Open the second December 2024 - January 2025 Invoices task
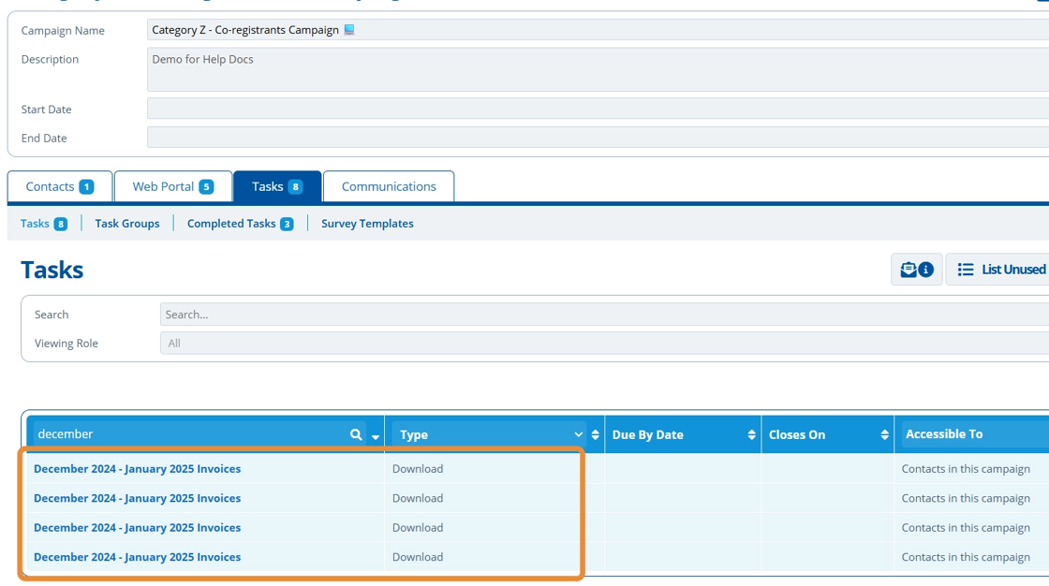Image resolution: width=1049 pixels, height=586 pixels. tap(137, 498)
